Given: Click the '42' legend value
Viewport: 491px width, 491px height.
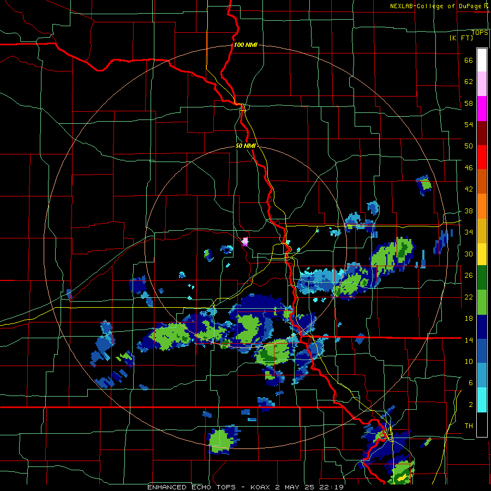Looking at the screenshot, I should pos(469,189).
